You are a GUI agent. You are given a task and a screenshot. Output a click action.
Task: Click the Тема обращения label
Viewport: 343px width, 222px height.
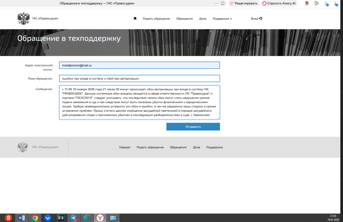tap(40, 79)
